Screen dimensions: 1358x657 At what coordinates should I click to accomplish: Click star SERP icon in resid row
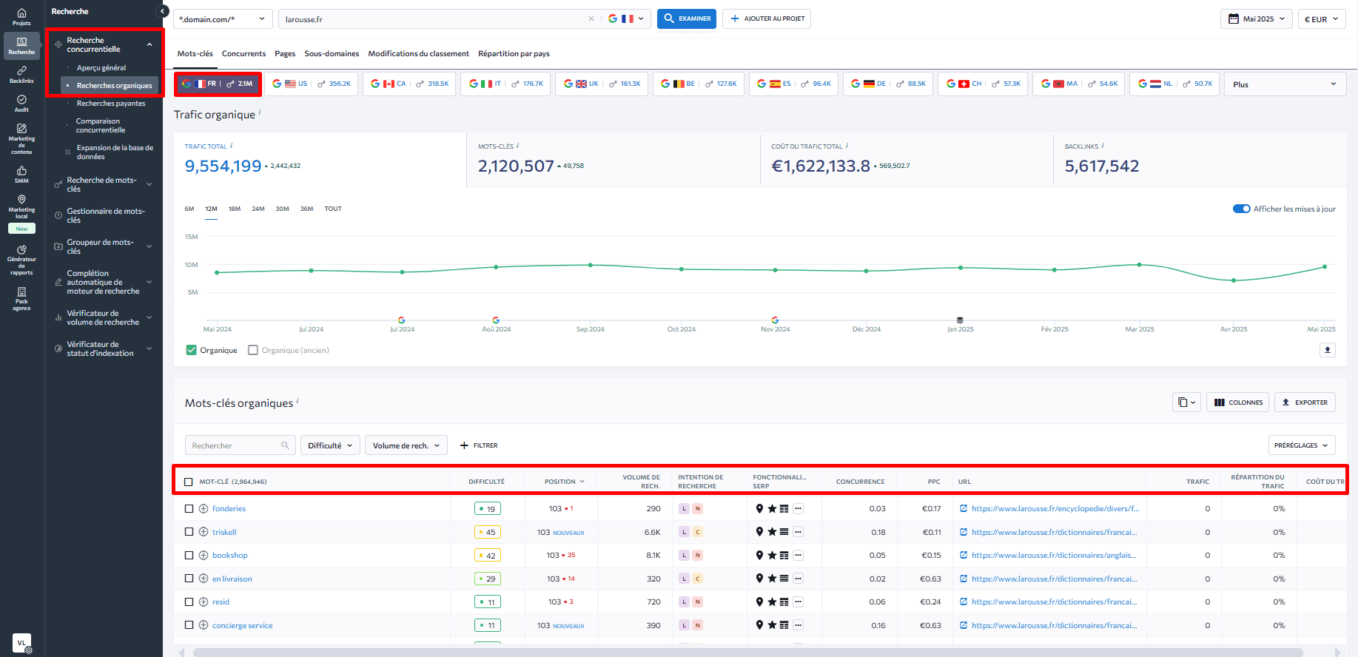click(x=772, y=602)
